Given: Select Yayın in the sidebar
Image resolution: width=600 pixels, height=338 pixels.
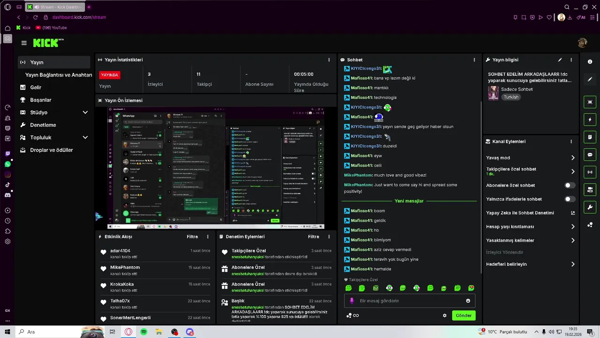Looking at the screenshot, I should point(54,62).
